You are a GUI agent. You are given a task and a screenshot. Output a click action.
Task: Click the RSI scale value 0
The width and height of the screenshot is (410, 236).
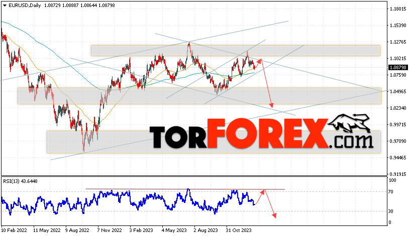[x=390, y=222]
